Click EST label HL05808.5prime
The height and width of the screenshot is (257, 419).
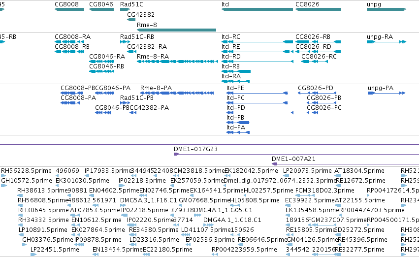coord(255,201)
